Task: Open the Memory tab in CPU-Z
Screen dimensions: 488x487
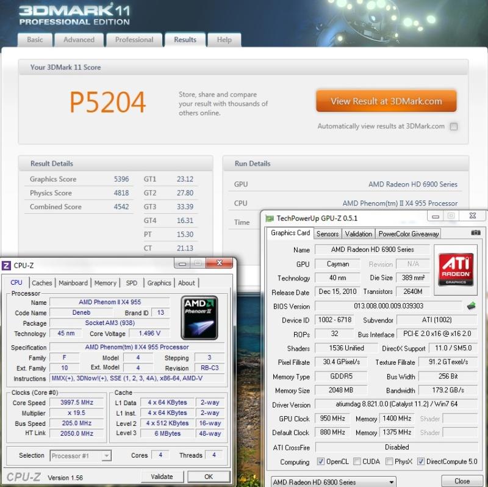Action: (105, 283)
